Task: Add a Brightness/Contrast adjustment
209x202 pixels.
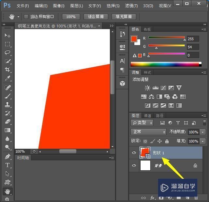Action: point(147,88)
